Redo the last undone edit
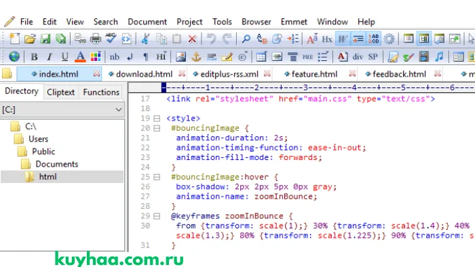 click(227, 39)
